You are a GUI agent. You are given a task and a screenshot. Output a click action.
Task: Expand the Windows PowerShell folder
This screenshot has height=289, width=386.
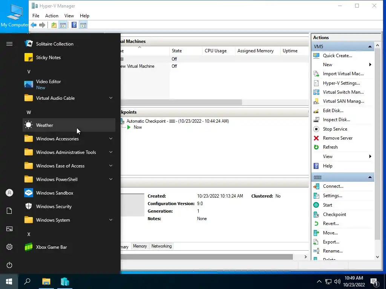pos(69,179)
